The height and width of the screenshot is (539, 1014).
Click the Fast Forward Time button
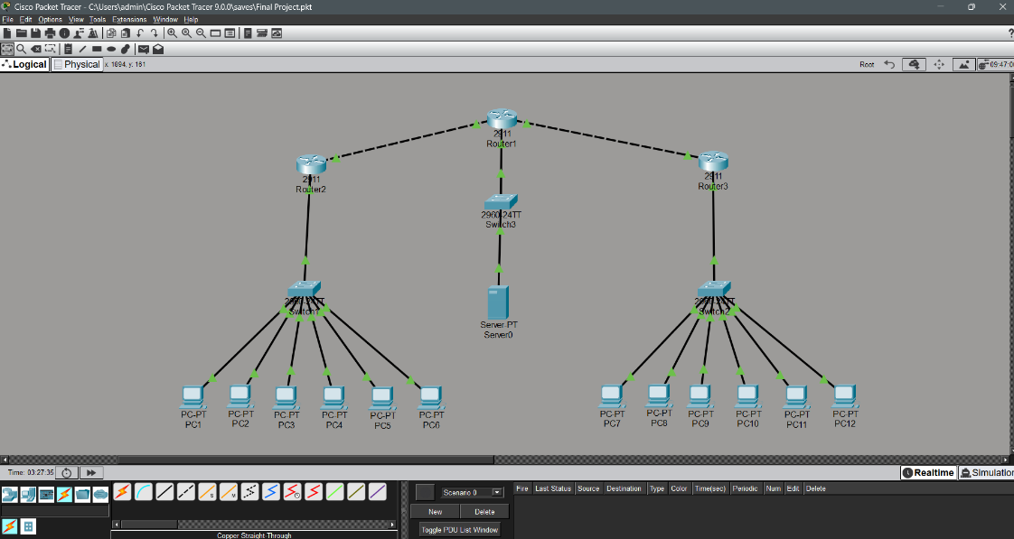point(91,472)
